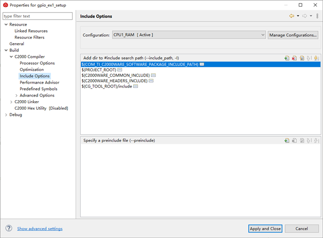Open the Processor Options page
Screen dimensions: 323x238
[x=37, y=63]
